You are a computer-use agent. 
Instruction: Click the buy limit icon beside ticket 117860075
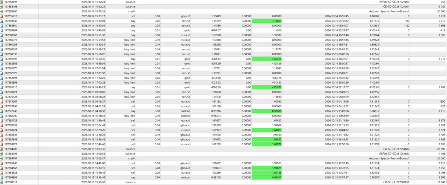tap(2, 40)
